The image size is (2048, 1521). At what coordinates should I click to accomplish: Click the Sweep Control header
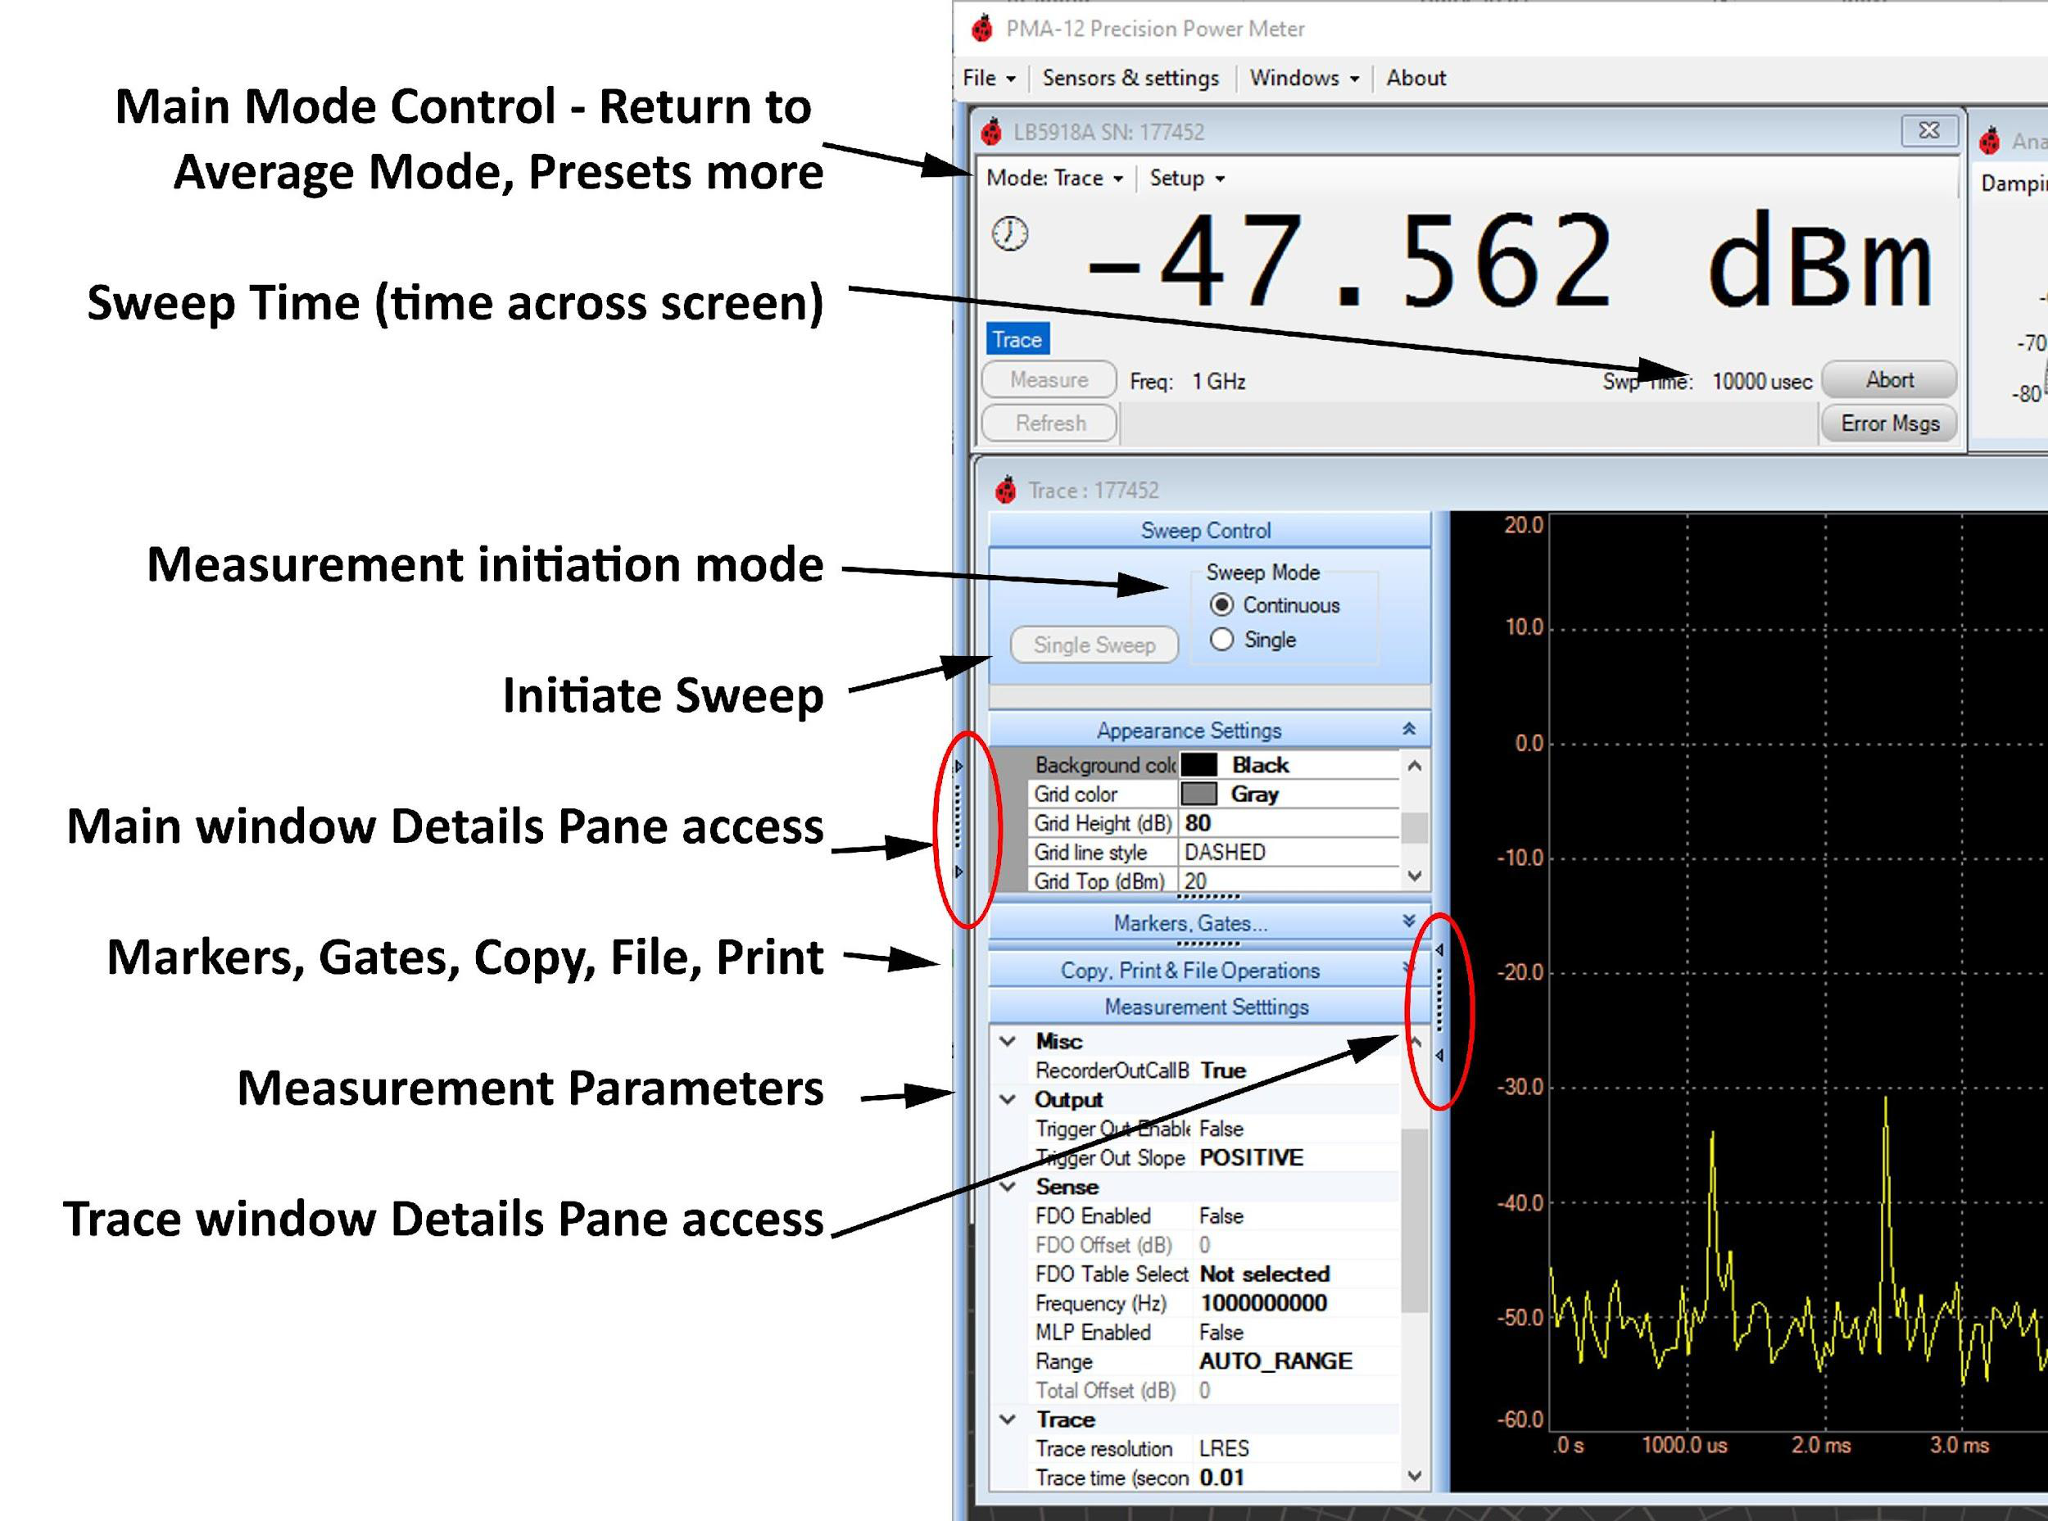pos(1208,530)
